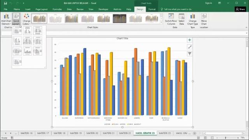Switch to Normal view button
Image resolution: width=249 pixels, height=140 pixels.
198,138
